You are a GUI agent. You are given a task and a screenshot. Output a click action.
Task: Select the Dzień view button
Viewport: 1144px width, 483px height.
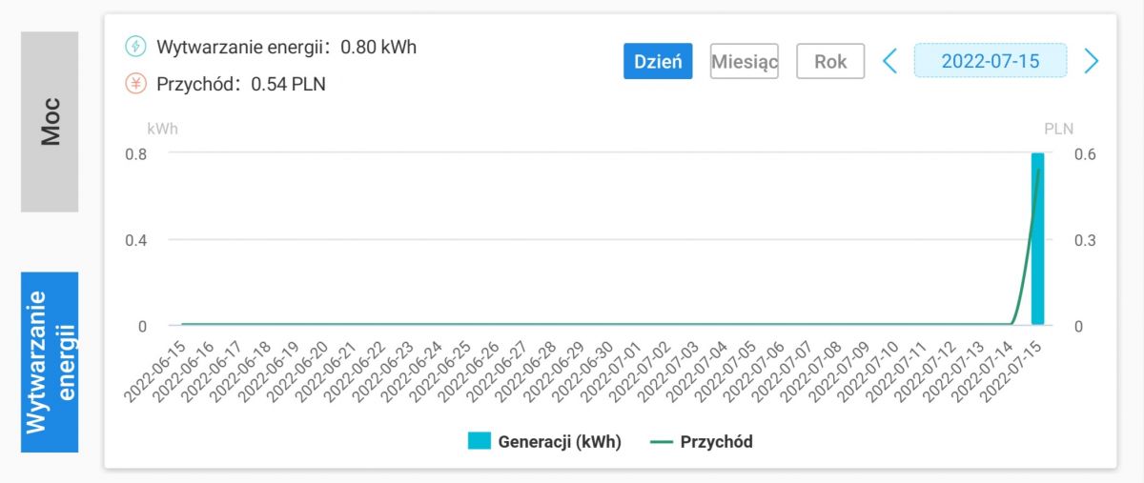658,62
